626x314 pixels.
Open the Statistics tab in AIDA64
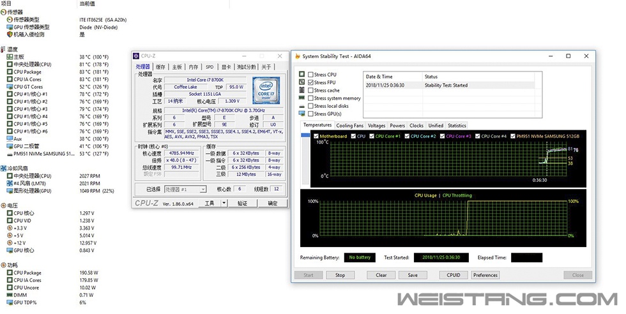(457, 125)
